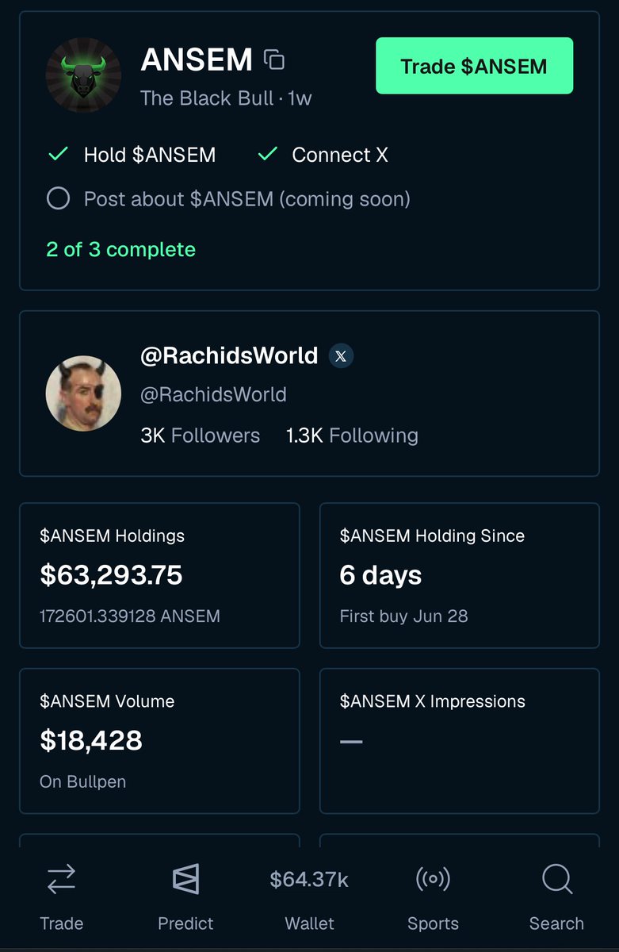619x952 pixels.
Task: Select the Post about $ANSEM circle
Action: (x=58, y=198)
